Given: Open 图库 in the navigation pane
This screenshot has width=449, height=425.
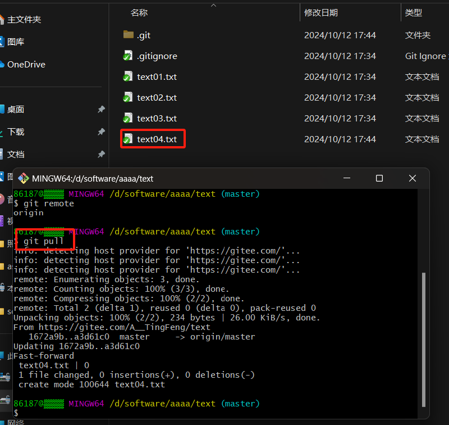Looking at the screenshot, I should pyautogui.click(x=16, y=42).
